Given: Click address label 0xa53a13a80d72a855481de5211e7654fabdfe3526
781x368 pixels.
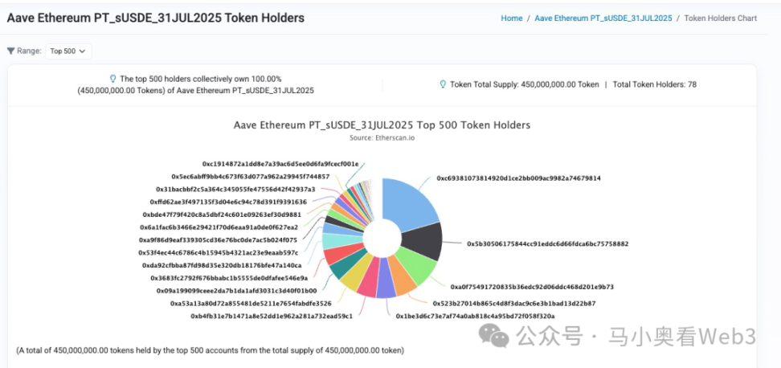Looking at the screenshot, I should (x=251, y=303).
